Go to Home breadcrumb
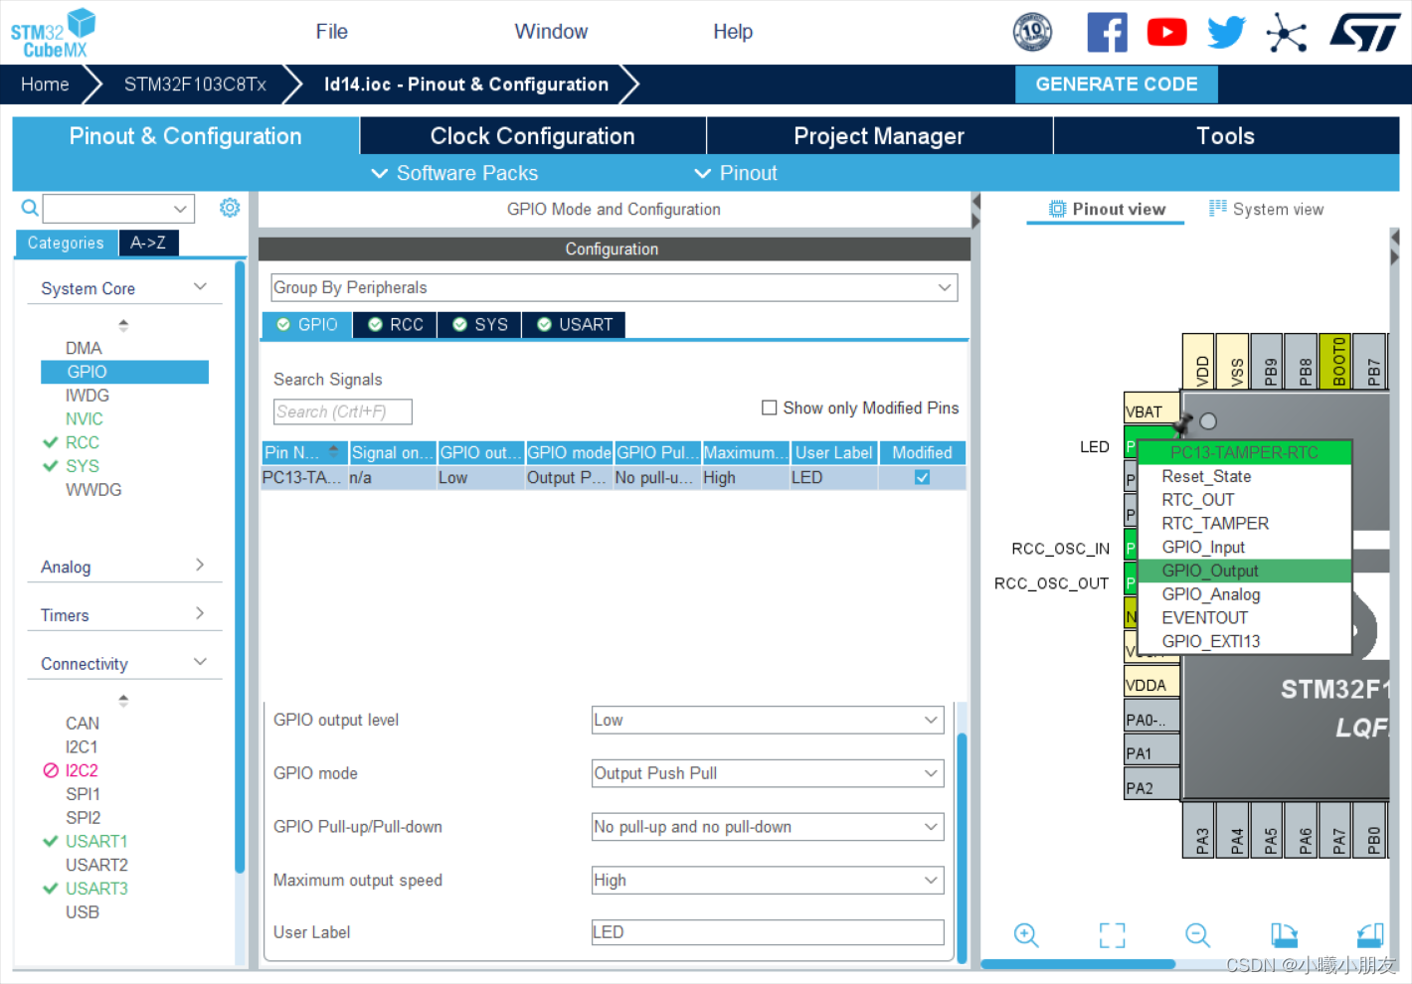The width and height of the screenshot is (1412, 984). tap(45, 84)
